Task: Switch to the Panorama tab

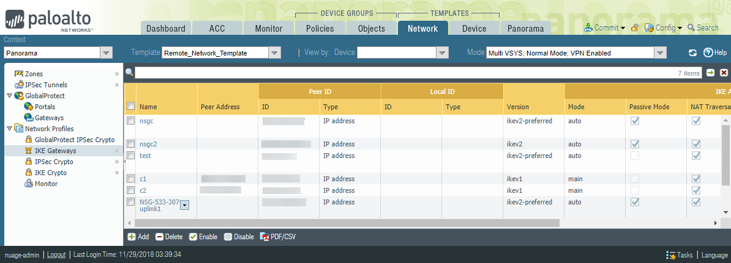Action: (525, 28)
